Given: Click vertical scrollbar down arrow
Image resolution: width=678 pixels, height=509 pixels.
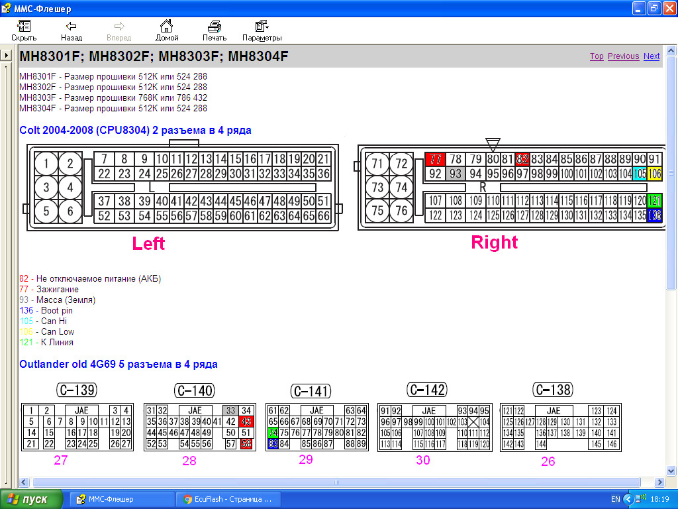Looking at the screenshot, I should (671, 471).
